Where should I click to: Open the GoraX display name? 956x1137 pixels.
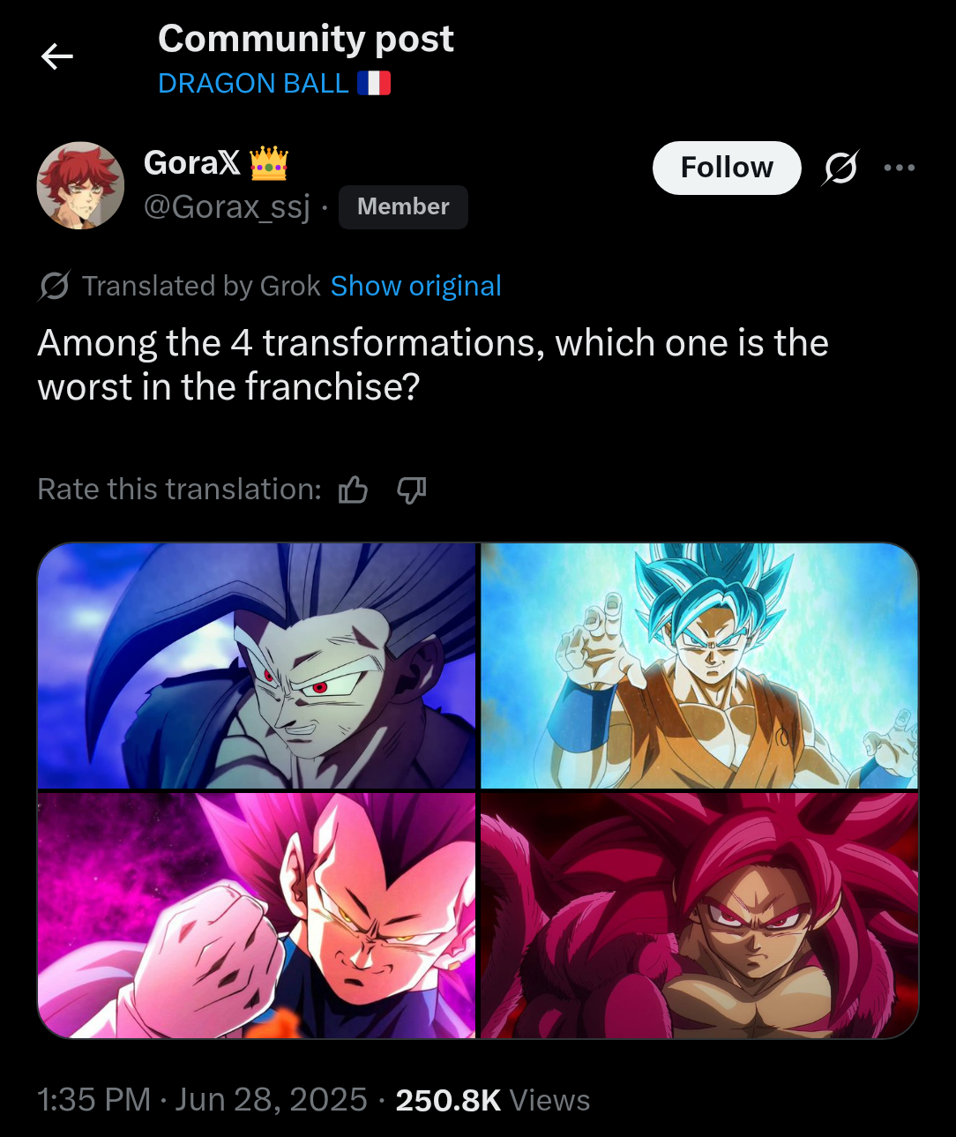click(191, 163)
